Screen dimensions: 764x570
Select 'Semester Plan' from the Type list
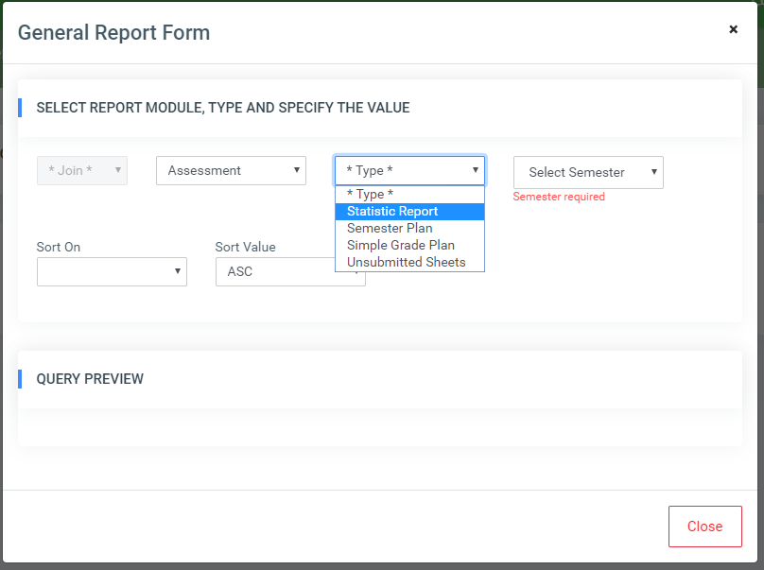click(391, 228)
